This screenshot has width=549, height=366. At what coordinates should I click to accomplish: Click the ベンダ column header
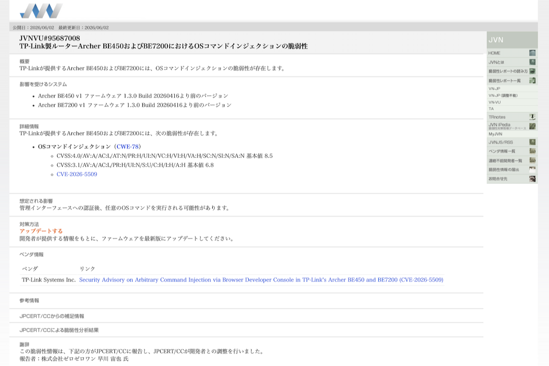pos(30,269)
